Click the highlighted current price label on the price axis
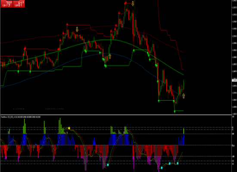The height and width of the screenshot is (172, 237). [x=234, y=80]
